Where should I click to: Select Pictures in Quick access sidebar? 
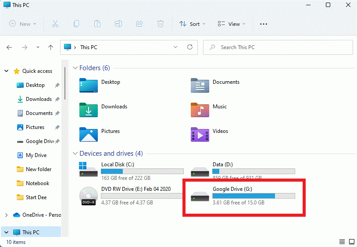click(35, 127)
